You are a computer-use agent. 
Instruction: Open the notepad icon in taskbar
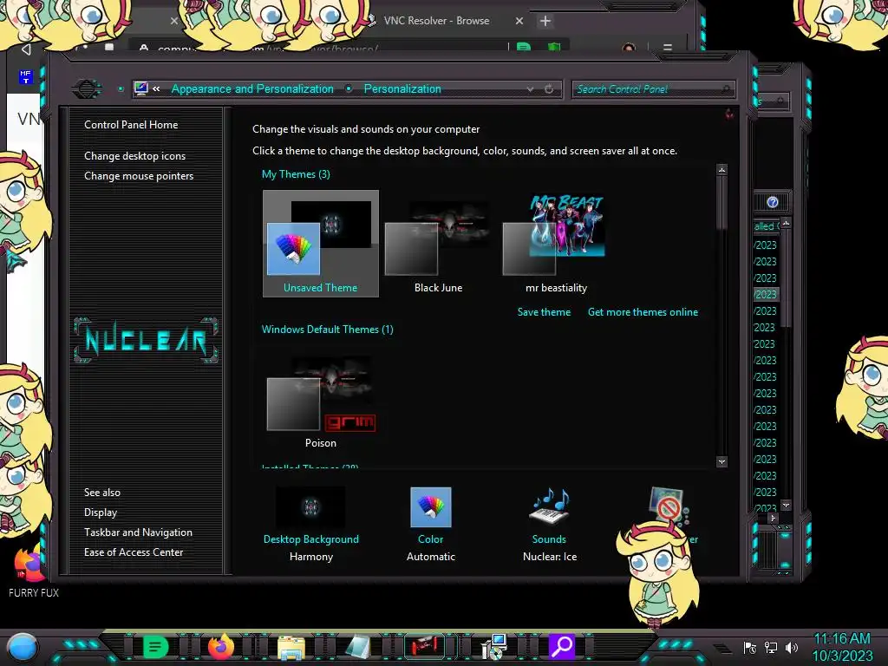coord(357,647)
